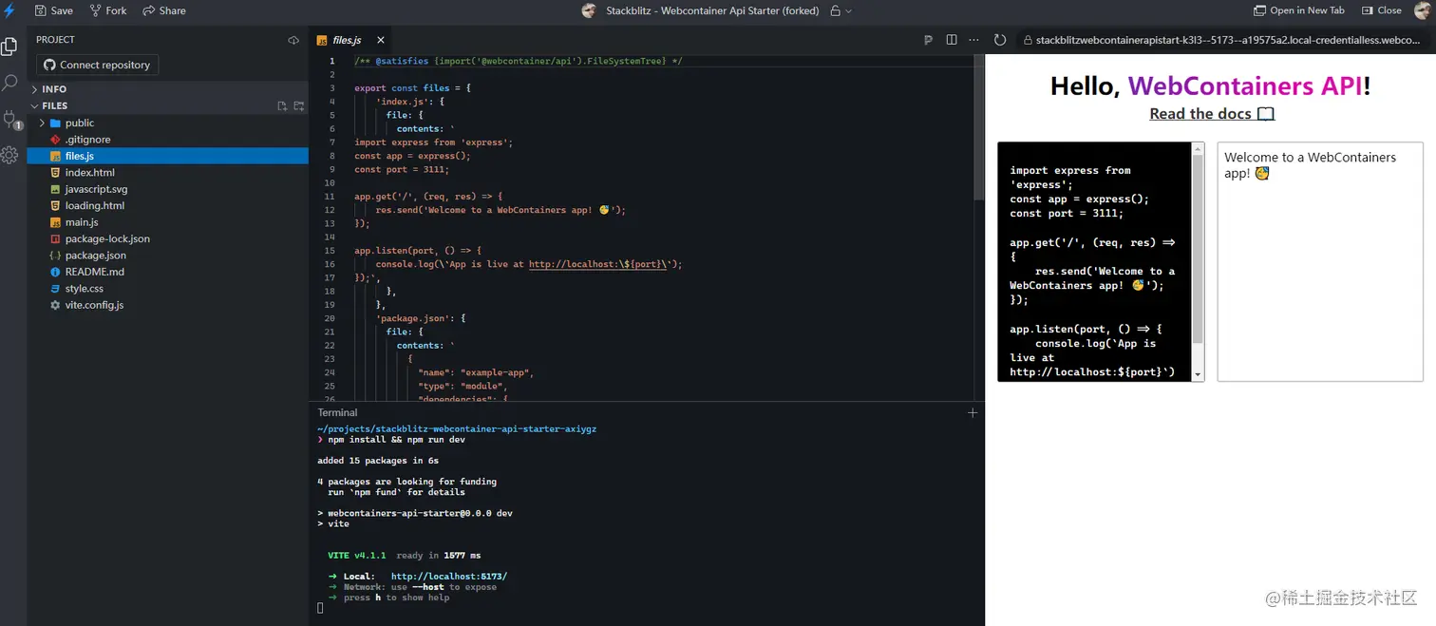
Task: Expand the public folder
Action: coord(167,123)
